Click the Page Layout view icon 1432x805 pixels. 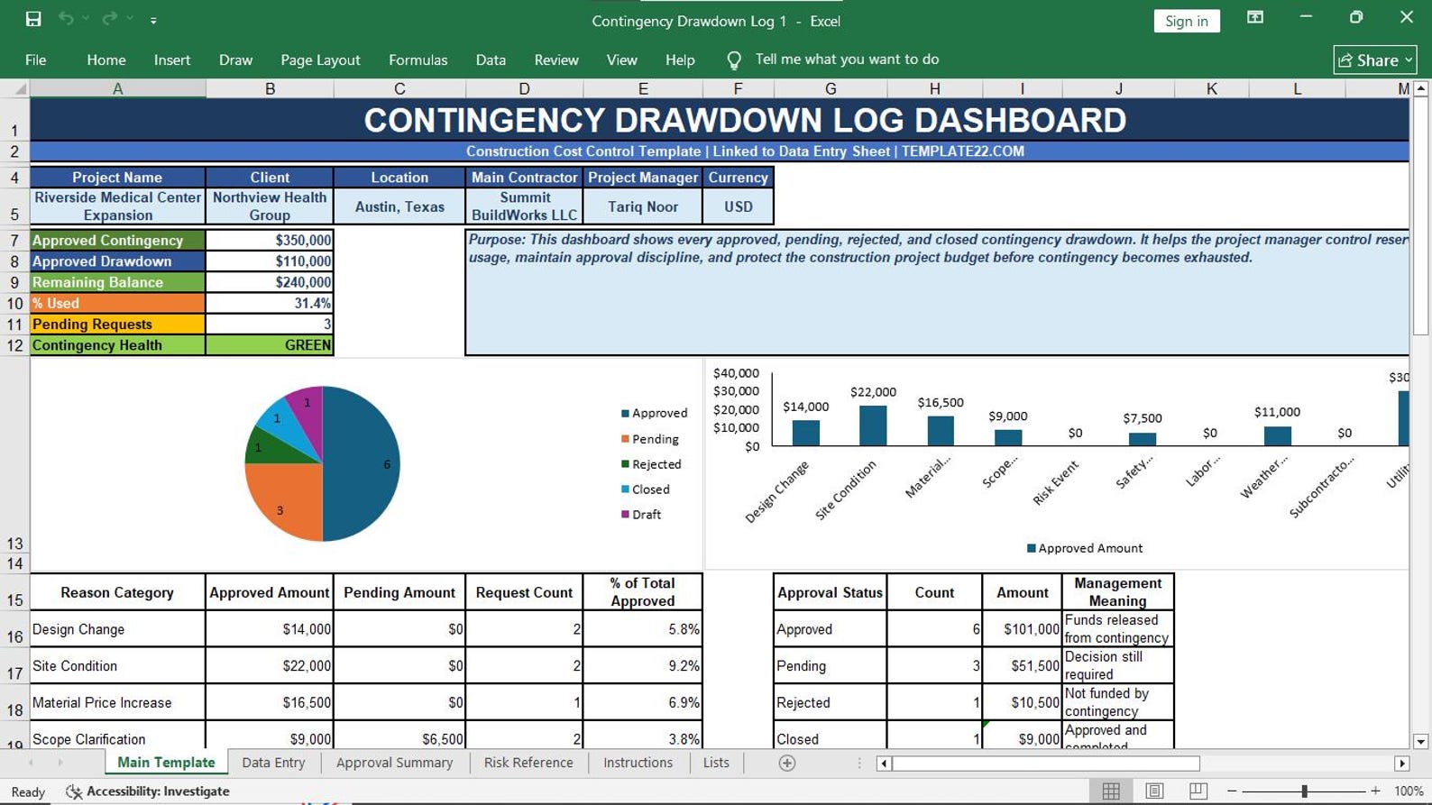coord(1154,791)
